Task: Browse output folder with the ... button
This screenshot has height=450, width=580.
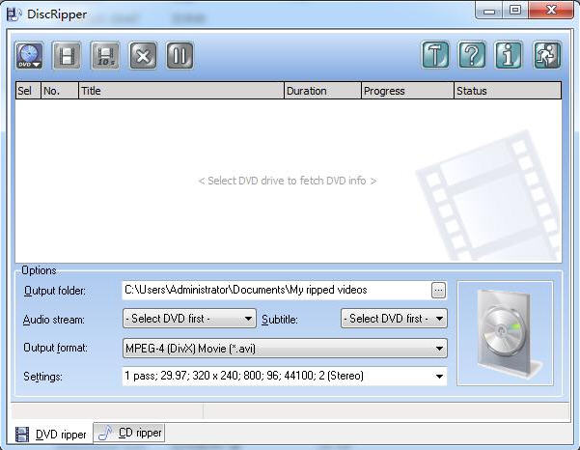Action: pos(439,291)
